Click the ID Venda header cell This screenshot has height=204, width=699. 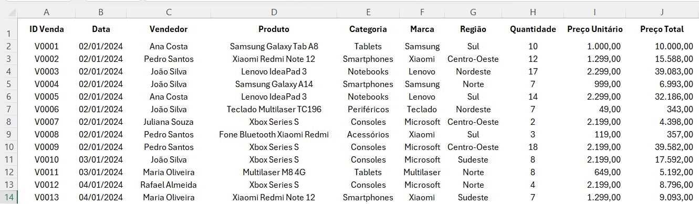click(47, 29)
